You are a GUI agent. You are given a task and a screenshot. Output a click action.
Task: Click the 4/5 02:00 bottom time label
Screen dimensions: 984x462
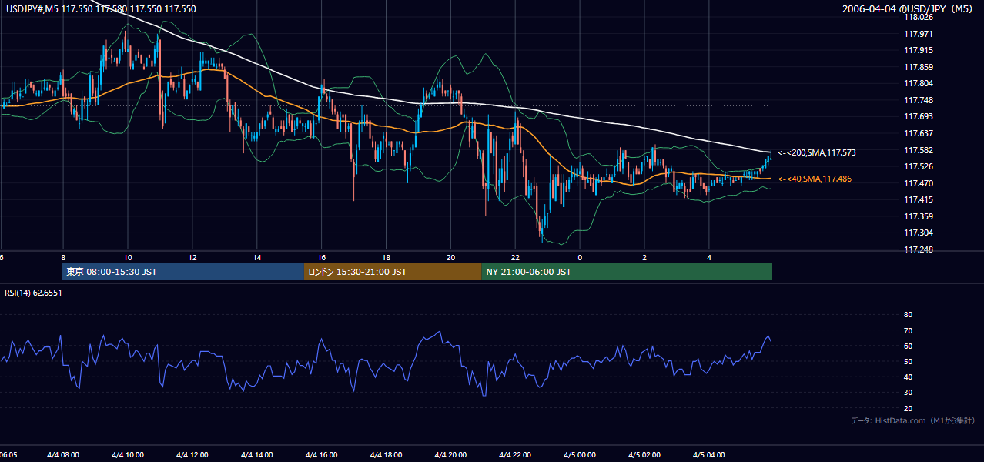(644, 455)
